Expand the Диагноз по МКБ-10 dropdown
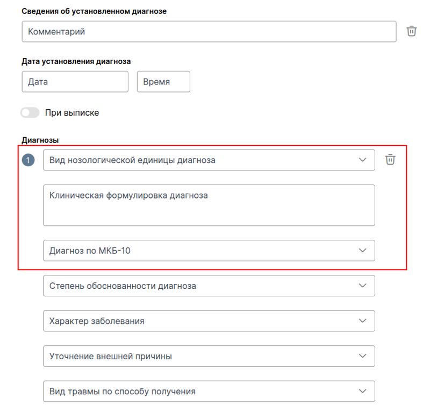430x412 pixels. (209, 251)
